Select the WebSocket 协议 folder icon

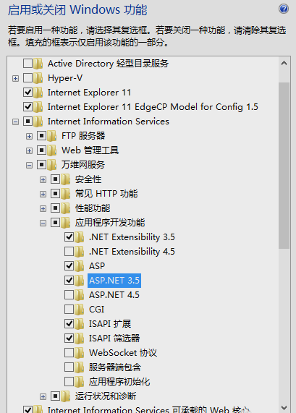point(80,353)
